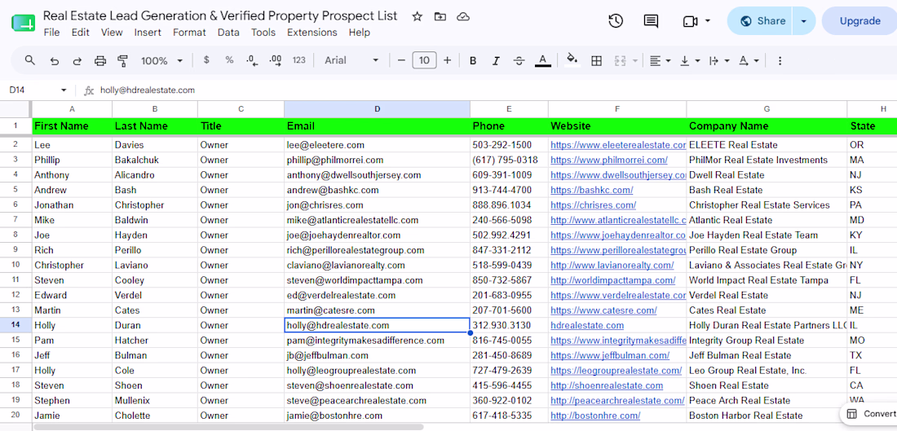The height and width of the screenshot is (431, 897).
Task: Format as currency dollar icon
Action: pyautogui.click(x=206, y=60)
